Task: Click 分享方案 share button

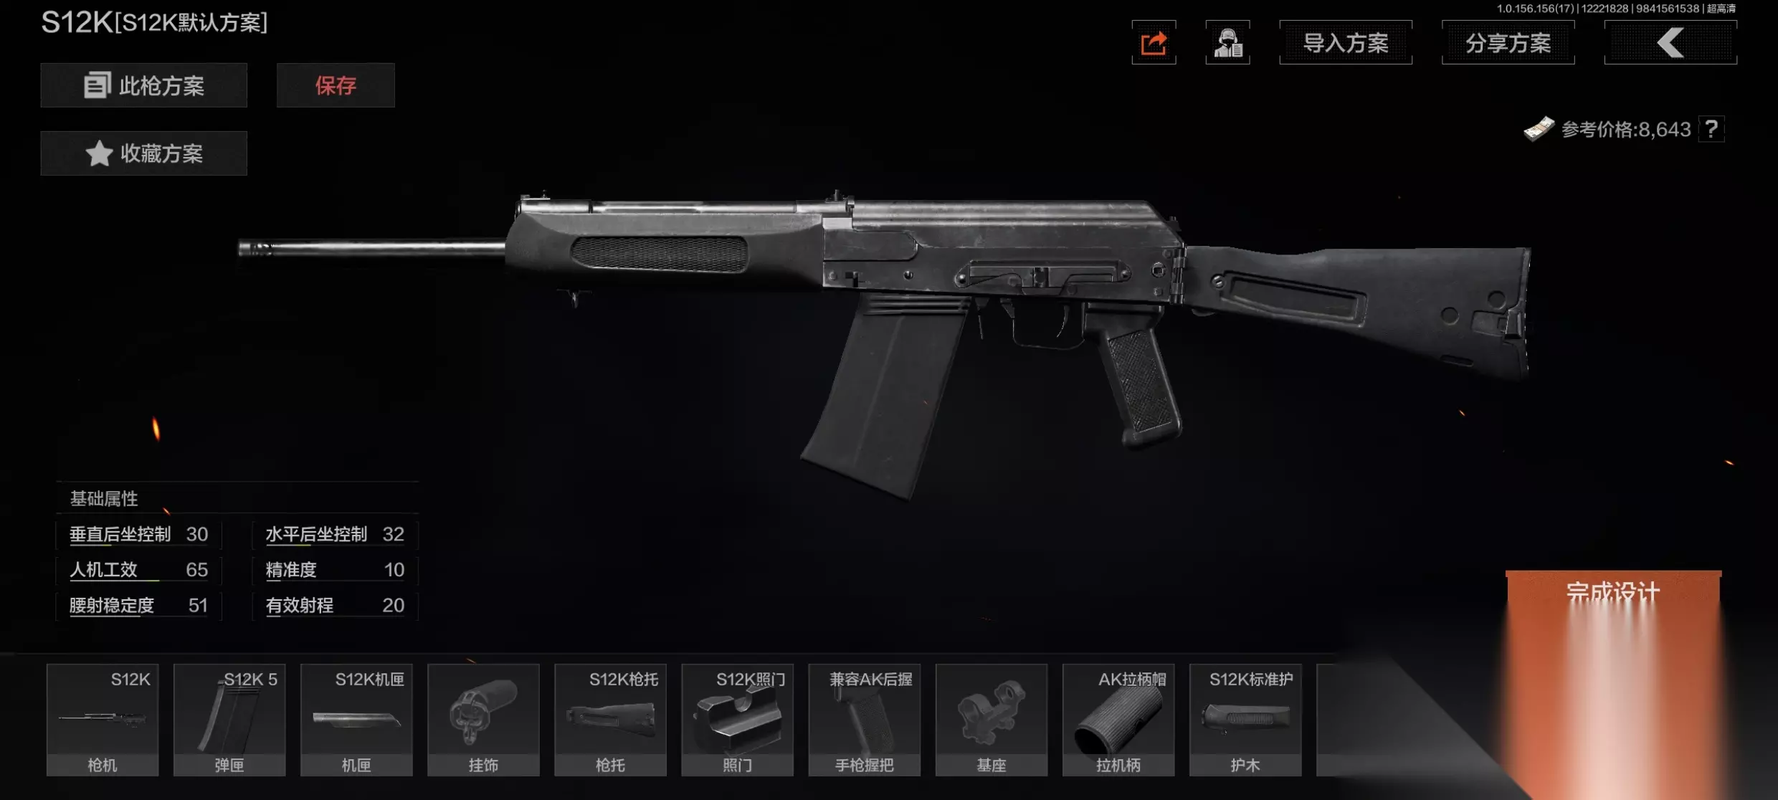Action: point(1508,43)
